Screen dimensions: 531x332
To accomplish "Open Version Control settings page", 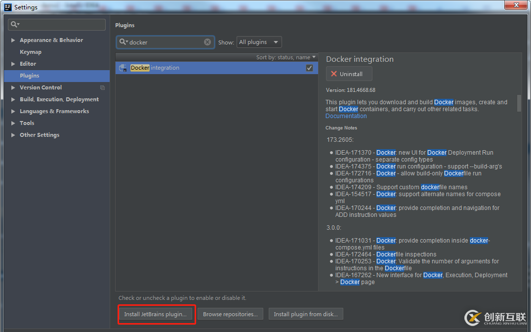I will 41,87.
